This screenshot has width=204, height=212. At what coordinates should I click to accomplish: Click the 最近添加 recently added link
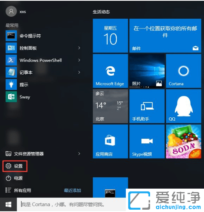(72, 190)
